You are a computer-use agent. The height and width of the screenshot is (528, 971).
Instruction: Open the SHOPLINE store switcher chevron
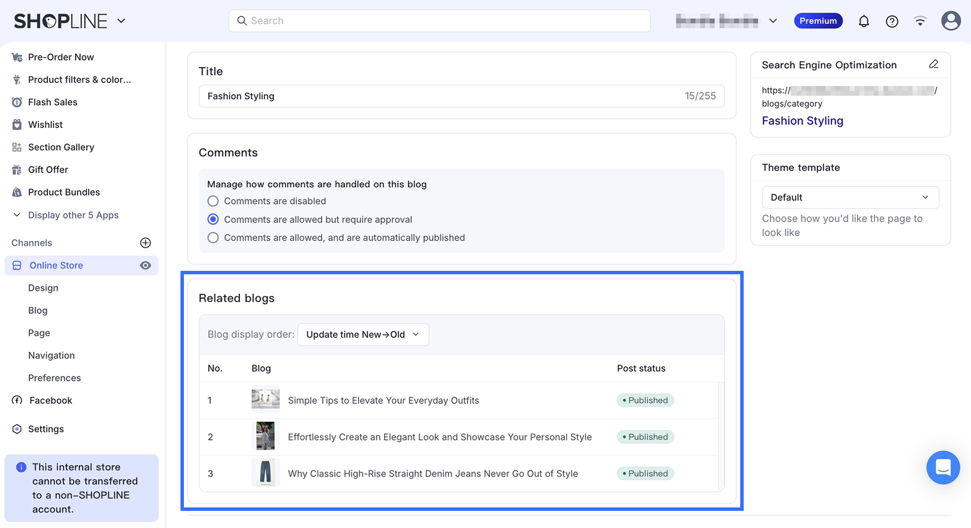click(121, 21)
